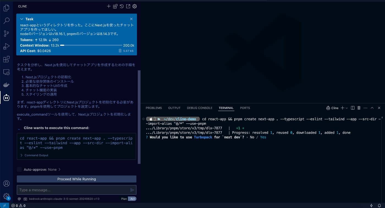
Task: Click the Context Window progress bar
Action: pos(91,45)
